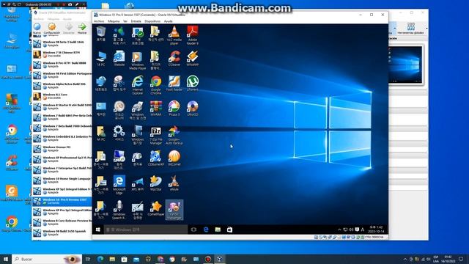The width and height of the screenshot is (469, 264).
Task: Click Mostrar button in VirtualBox Manager
Action: 82,29
